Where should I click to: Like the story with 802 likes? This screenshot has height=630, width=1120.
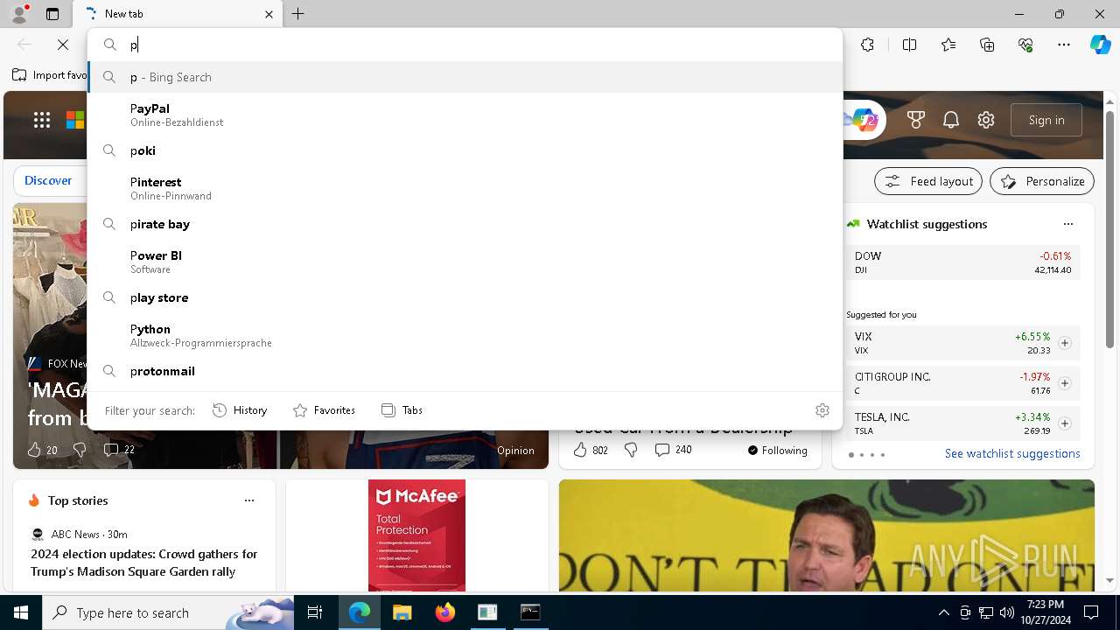591,450
